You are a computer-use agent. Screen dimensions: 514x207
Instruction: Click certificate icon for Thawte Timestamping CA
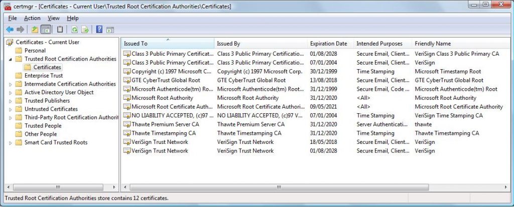[127, 133]
